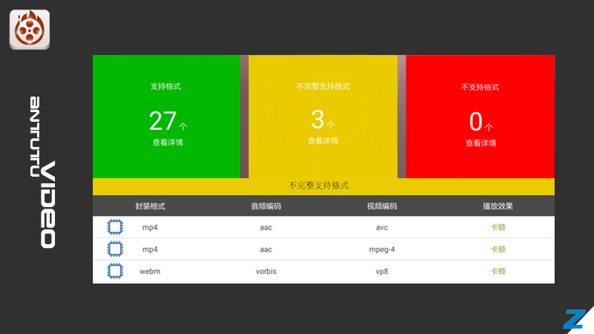Open the Antutu Video app logo

[30, 30]
